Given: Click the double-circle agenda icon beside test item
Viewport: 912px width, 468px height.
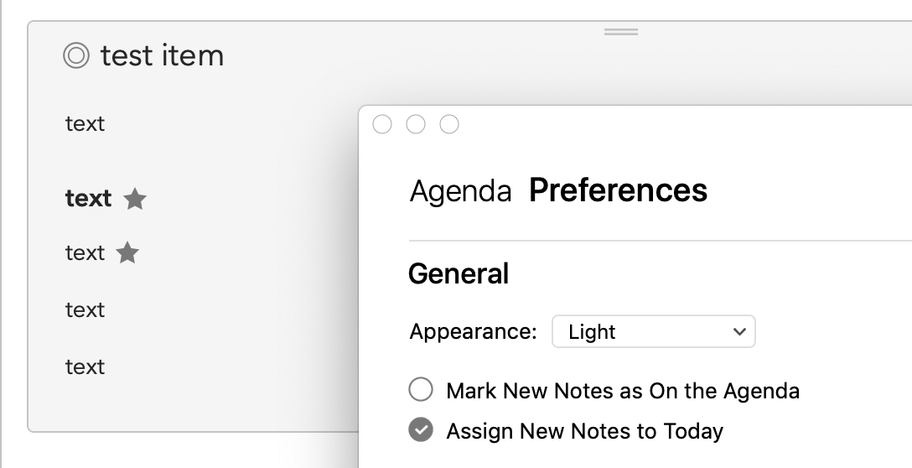Looking at the screenshot, I should [76, 56].
